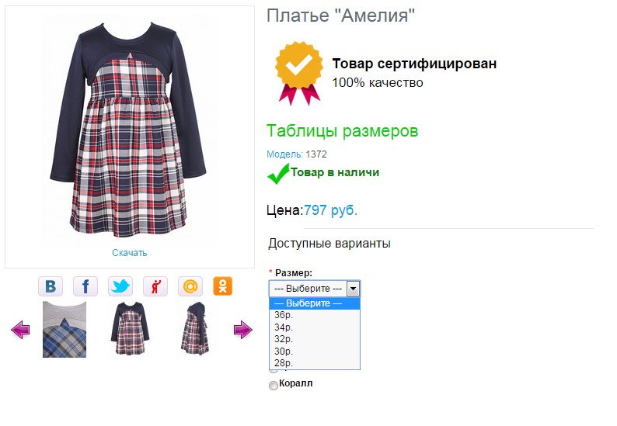View the dress side-view thumbnail
The image size is (617, 426).
[x=195, y=328]
